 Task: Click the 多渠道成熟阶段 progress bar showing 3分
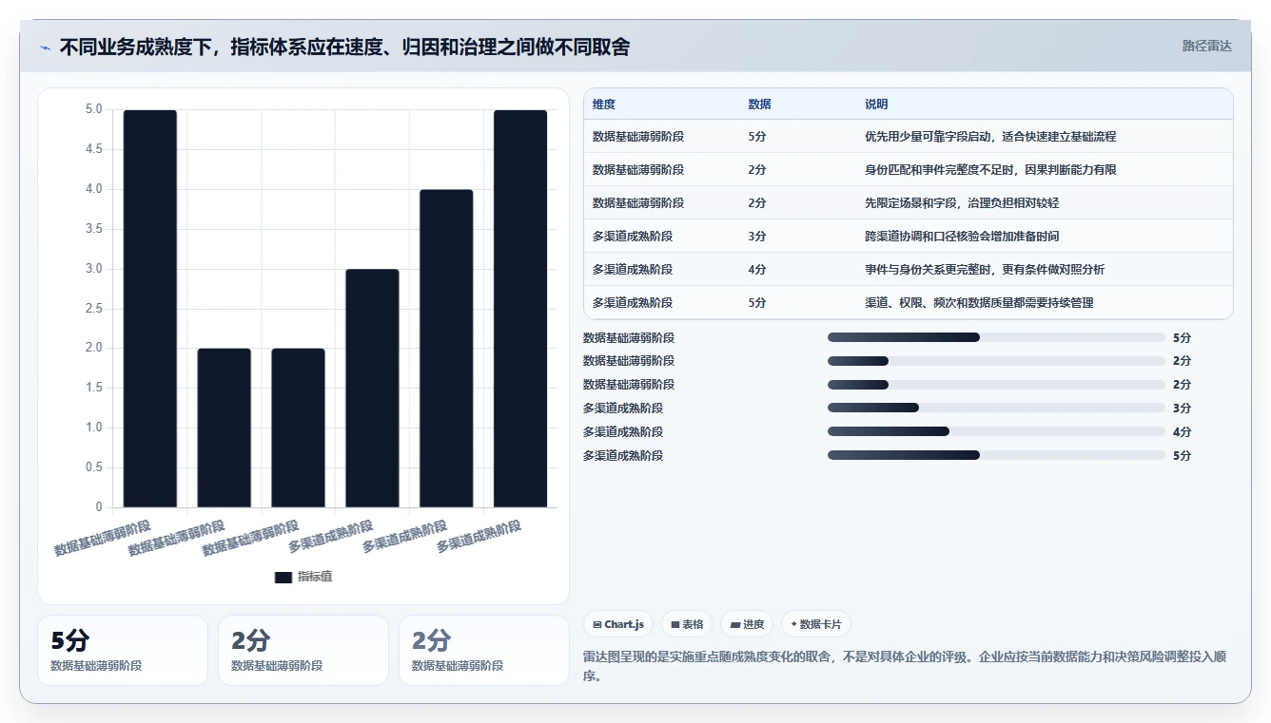996,409
